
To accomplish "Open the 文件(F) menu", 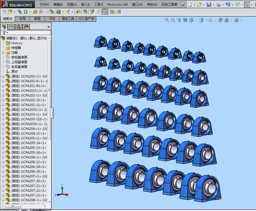I will [x=44, y=4].
